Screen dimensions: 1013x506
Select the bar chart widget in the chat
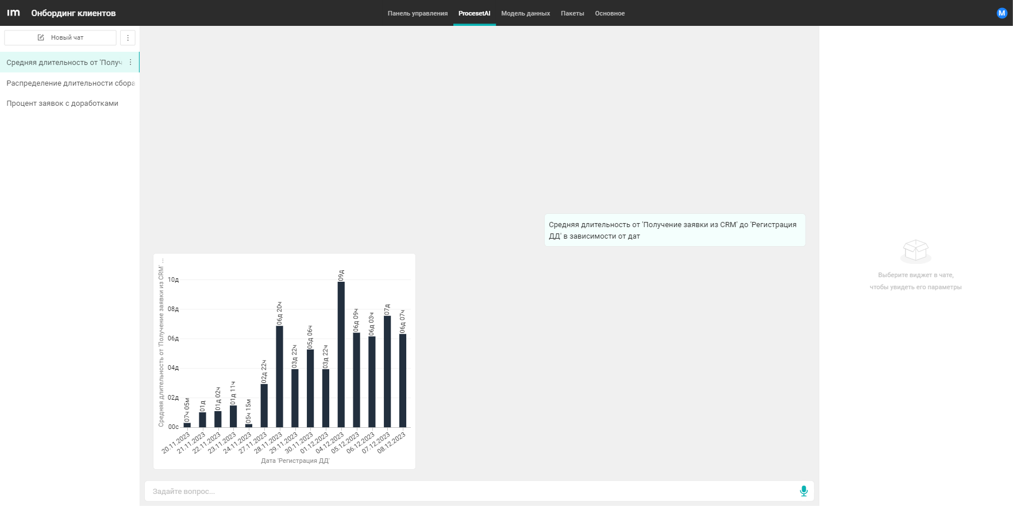click(284, 362)
